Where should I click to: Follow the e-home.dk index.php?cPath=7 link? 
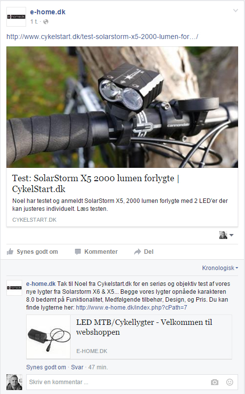pos(132,308)
